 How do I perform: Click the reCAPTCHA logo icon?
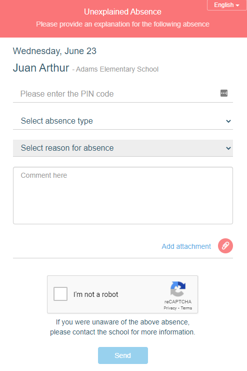178,289
